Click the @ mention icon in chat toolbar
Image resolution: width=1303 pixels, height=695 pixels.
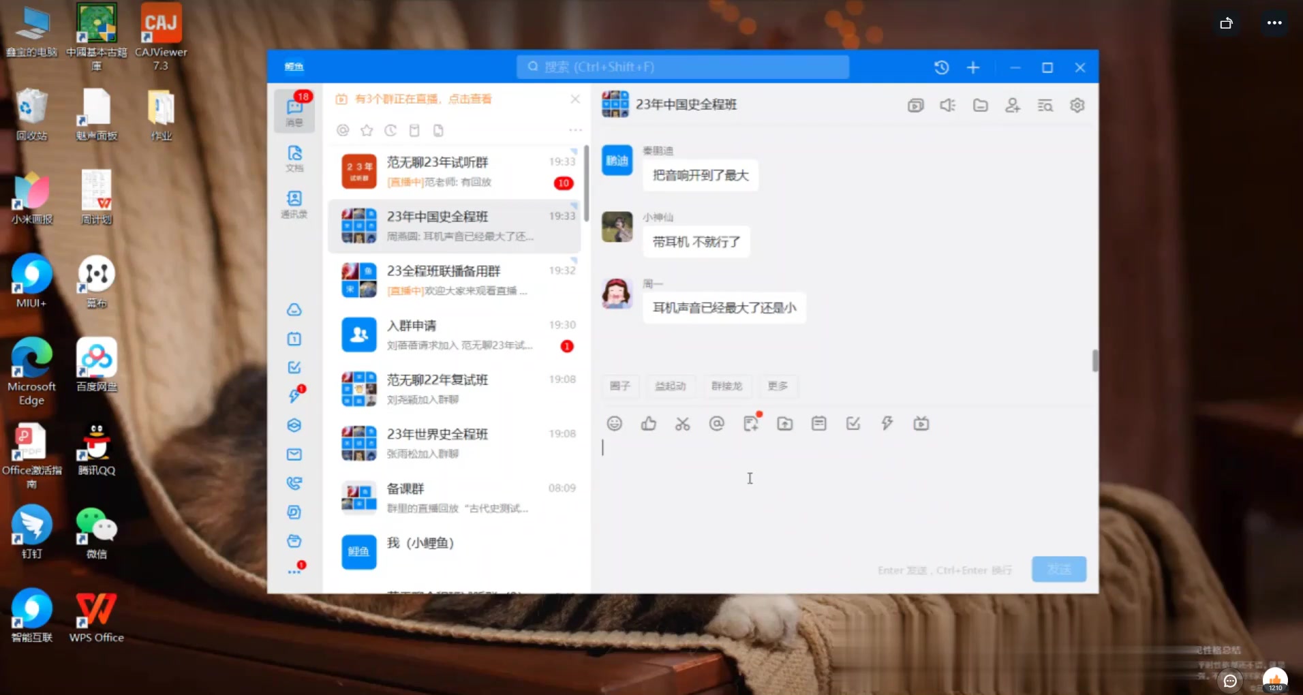717,424
